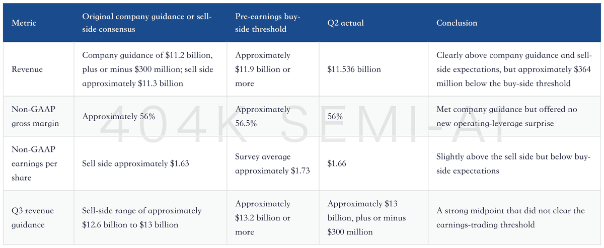Click the Approximately 56.5% threshold cell
This screenshot has height=248, width=604.
(x=263, y=116)
